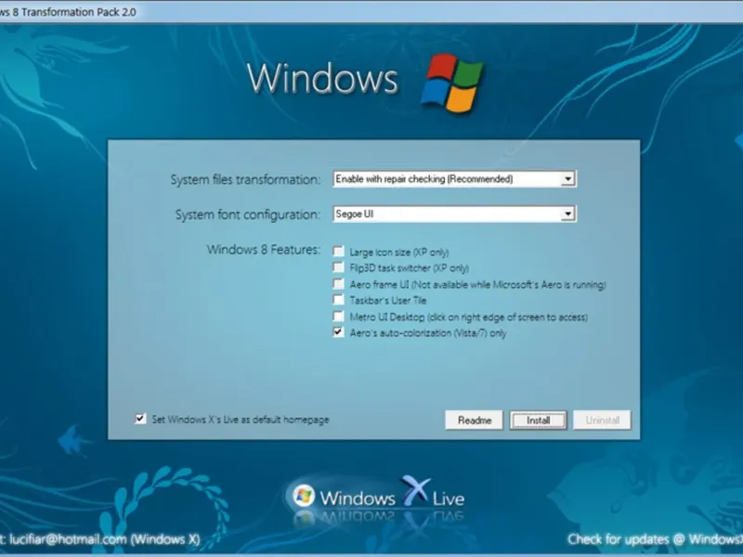Click the Windows flag logo at top
Viewport: 743px width, 557px height.
(x=451, y=83)
